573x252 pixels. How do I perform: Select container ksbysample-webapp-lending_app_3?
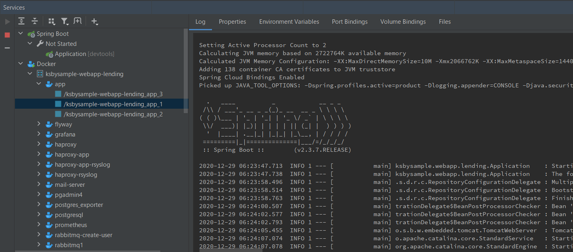(x=109, y=94)
